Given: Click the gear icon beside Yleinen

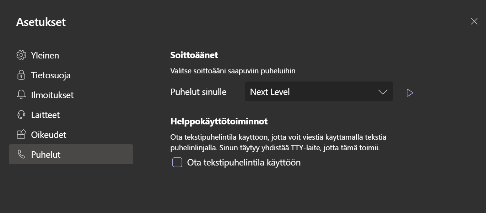Looking at the screenshot, I should coord(21,55).
